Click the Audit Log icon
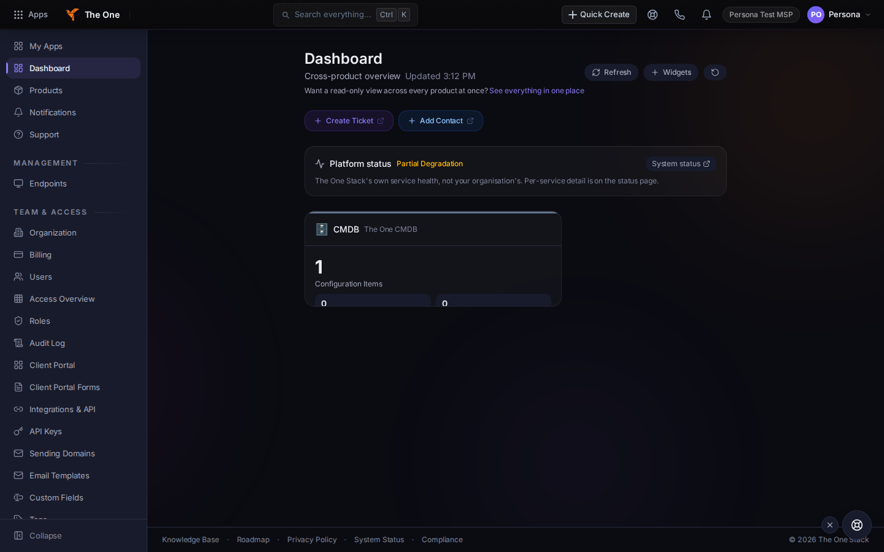 [18, 343]
